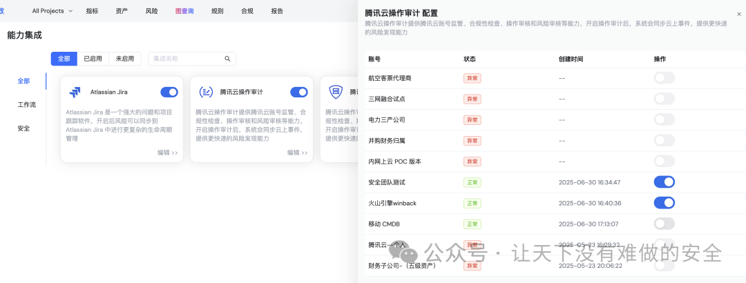Click the account name 三网融合试点

point(387,99)
